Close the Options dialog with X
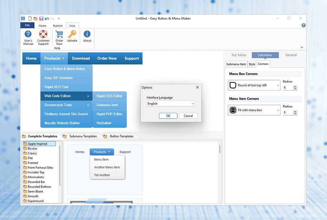327x220 pixels. tap(197, 87)
